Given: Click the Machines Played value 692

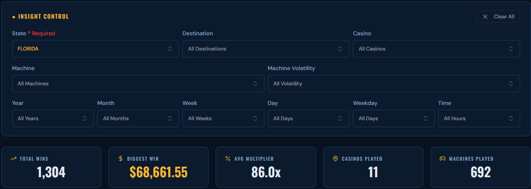Looking at the screenshot, I should [x=481, y=172].
